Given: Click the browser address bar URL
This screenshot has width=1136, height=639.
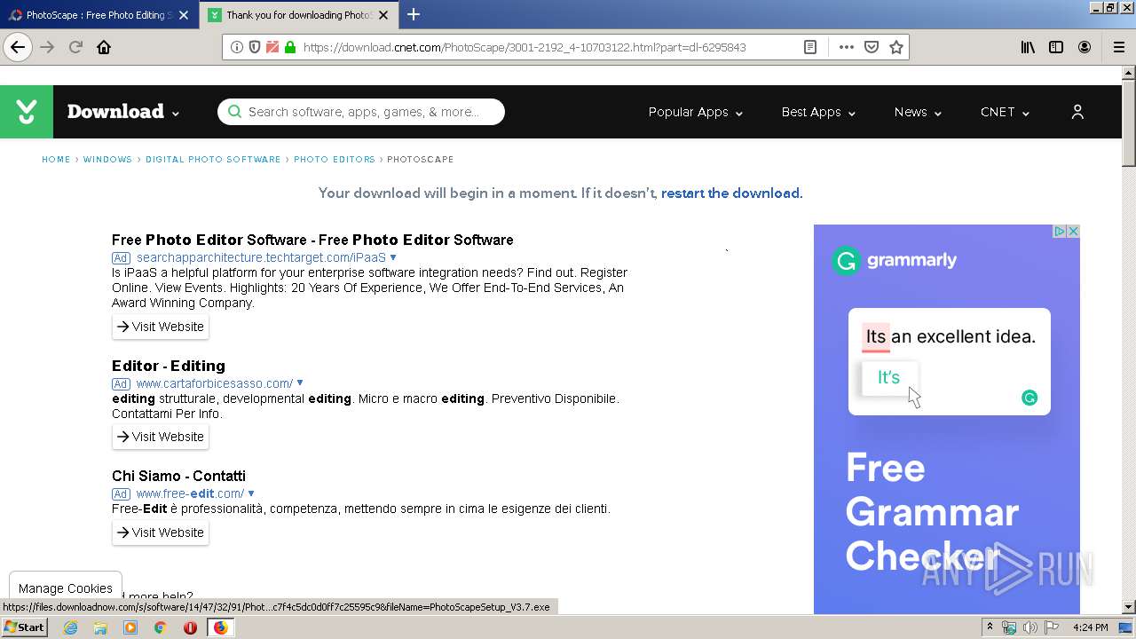Looking at the screenshot, I should [524, 47].
